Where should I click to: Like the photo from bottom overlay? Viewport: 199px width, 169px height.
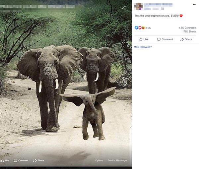point(5,160)
